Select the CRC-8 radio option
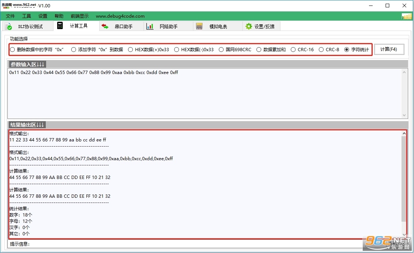This screenshot has width=414, height=253. pyautogui.click(x=329, y=50)
